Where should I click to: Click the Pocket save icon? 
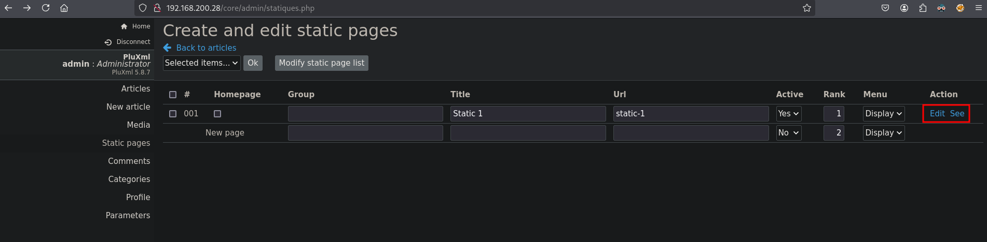885,8
